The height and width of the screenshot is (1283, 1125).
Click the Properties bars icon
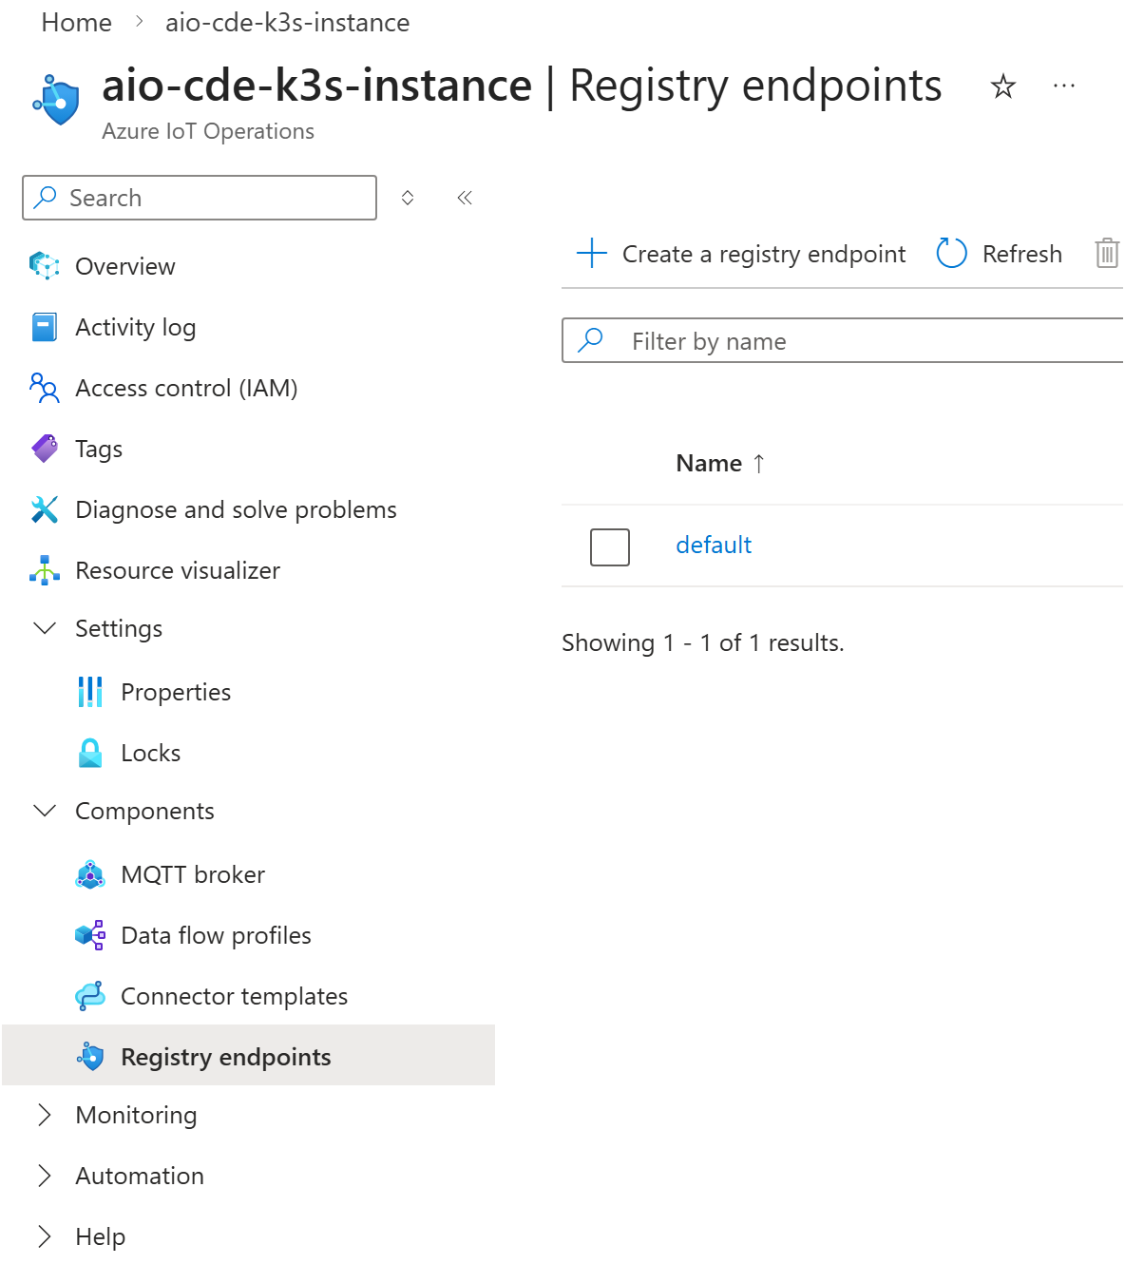coord(90,692)
